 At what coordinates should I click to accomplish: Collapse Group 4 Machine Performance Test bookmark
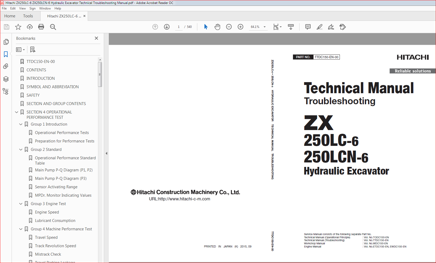(21, 229)
